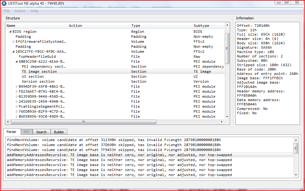The height and width of the screenshot is (191, 305).
Task: Click 'Offset: 720140h' in Information panel
Action: [x=253, y=26]
